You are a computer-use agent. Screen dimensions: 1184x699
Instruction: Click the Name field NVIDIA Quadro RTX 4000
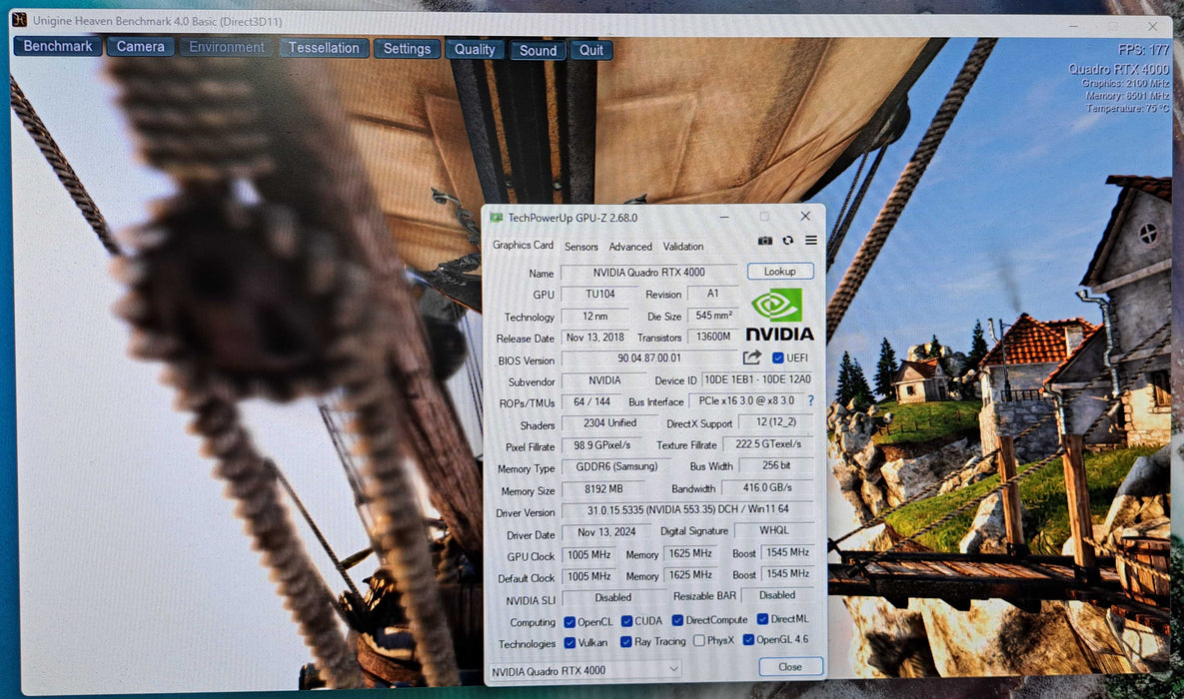[648, 273]
